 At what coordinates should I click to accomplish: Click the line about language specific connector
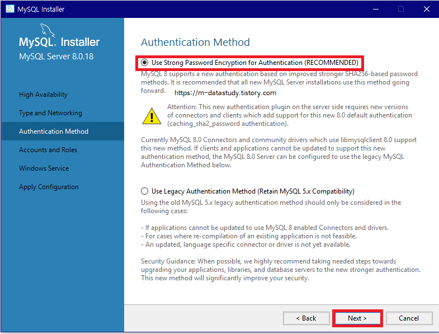[x=246, y=244]
